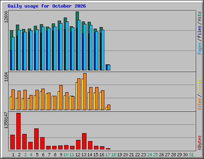Click day label 2 on the x-axis

[x=19, y=155]
